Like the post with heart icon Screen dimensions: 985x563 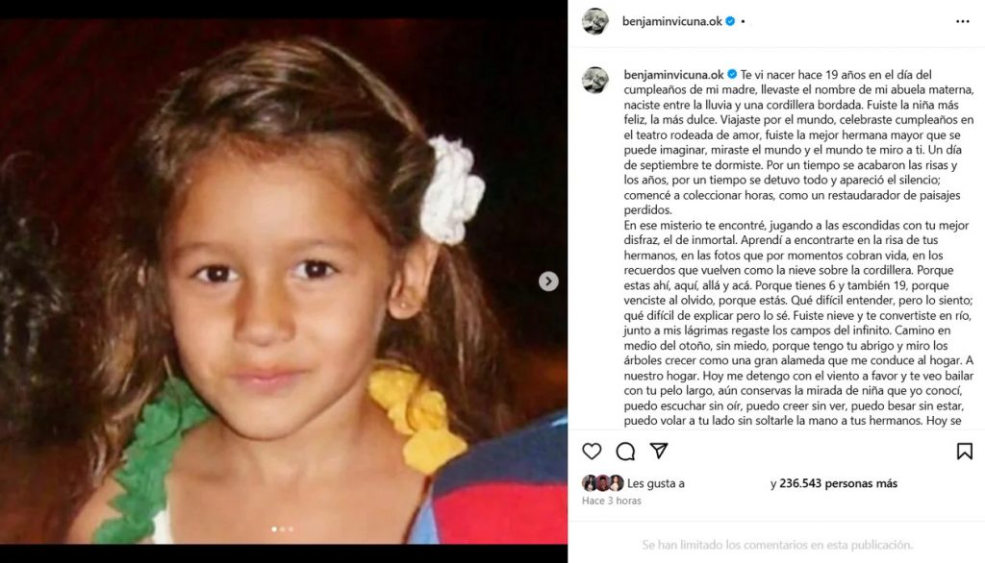pos(592,451)
